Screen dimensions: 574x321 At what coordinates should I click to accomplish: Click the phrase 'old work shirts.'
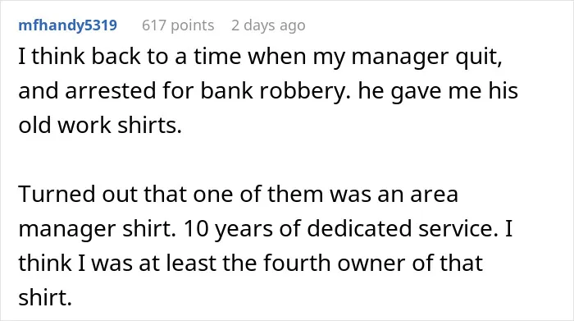pos(100,125)
